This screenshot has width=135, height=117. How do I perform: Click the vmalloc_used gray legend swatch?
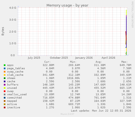[x=5, y=94]
